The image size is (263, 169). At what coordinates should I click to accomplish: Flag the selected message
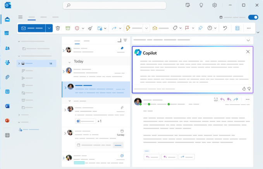tap(187, 28)
